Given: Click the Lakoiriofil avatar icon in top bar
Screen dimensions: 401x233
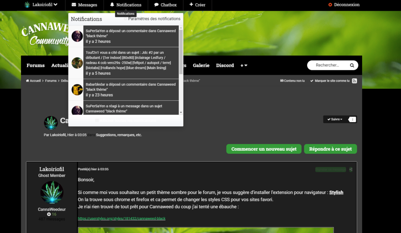Looking at the screenshot, I should click(27, 4).
